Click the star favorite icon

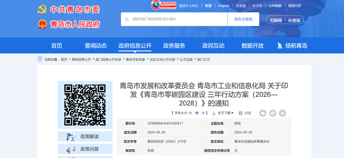[x=283, y=113]
